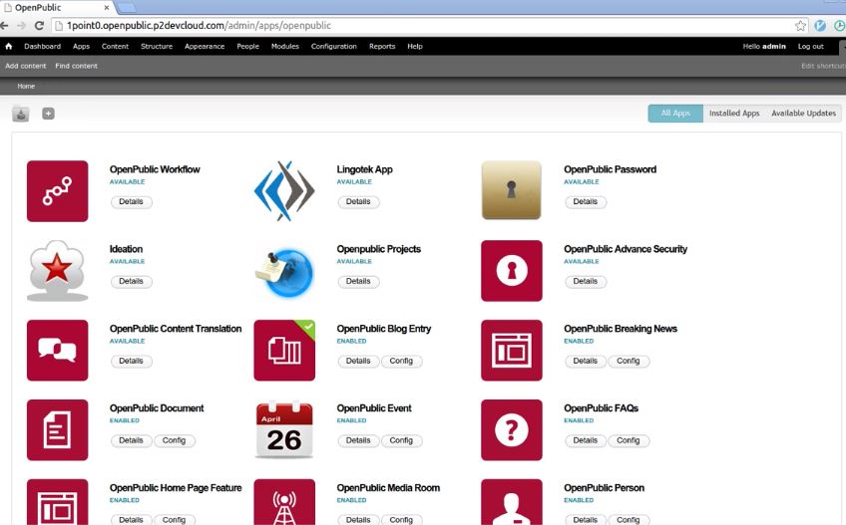The image size is (846, 525).
Task: Click the OpenPublic Home Page Feature title
Action: pyautogui.click(x=176, y=488)
